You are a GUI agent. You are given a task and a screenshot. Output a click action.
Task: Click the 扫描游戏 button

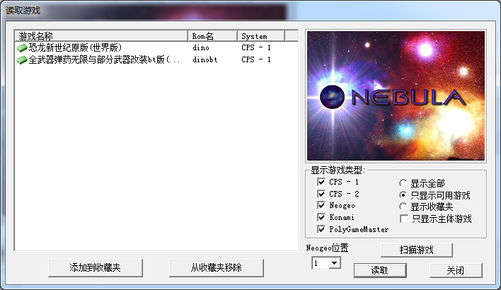417,250
